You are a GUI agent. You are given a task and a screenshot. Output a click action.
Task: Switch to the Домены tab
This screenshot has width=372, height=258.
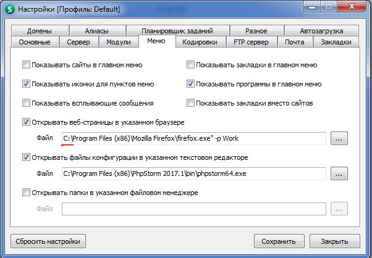point(40,31)
